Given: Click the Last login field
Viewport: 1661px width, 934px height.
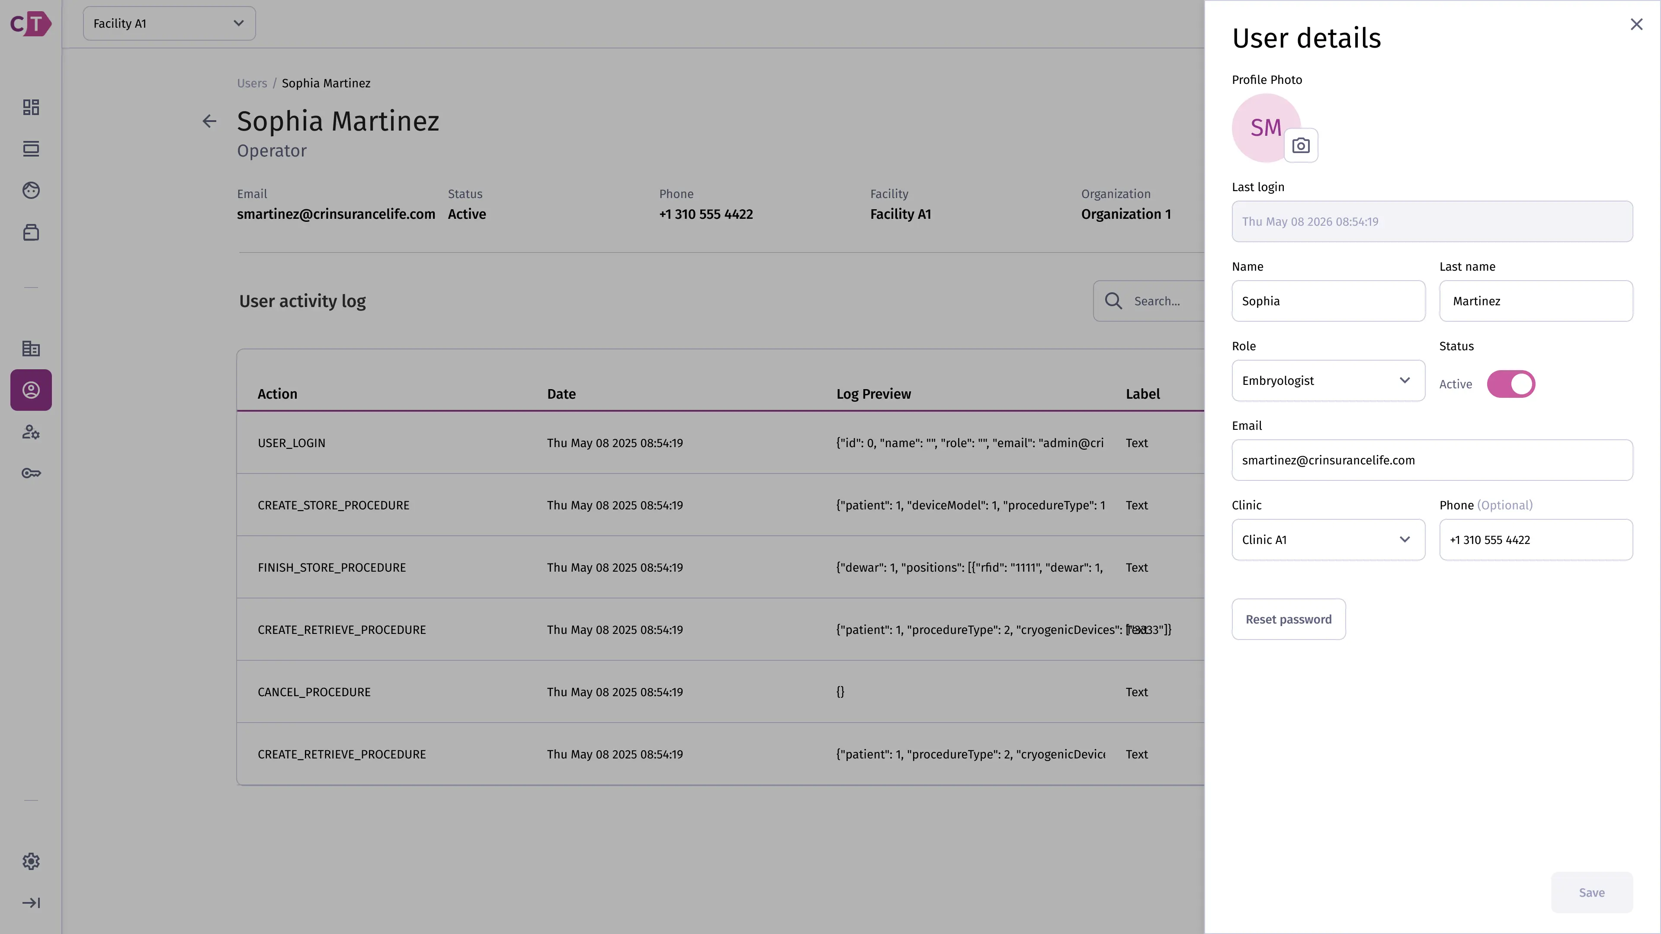Looking at the screenshot, I should 1432,222.
